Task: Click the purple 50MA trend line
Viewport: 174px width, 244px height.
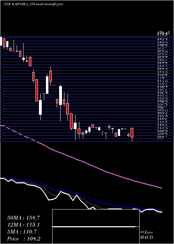Action: [81, 161]
